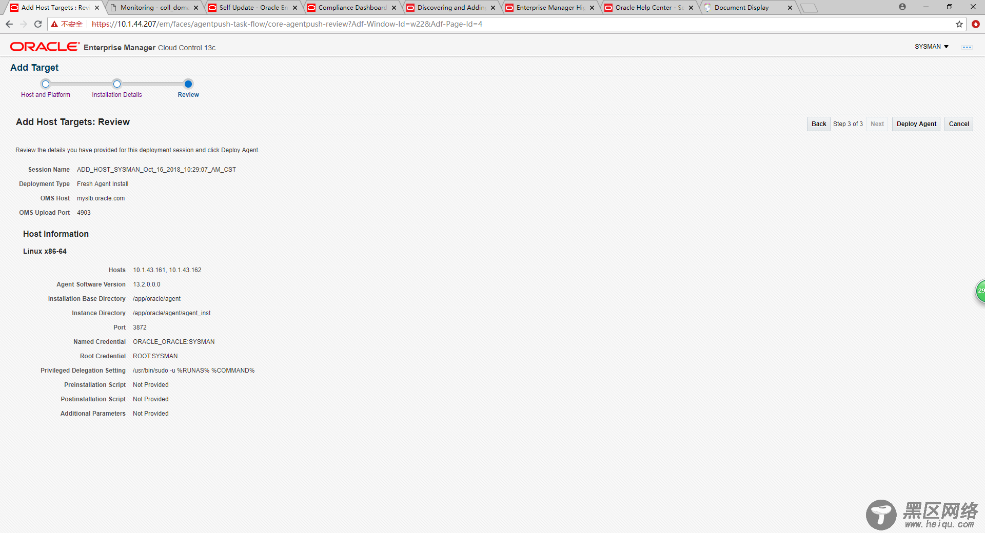Viewport: 985px width, 533px height.
Task: Close the Add Host Targets tab
Action: point(97,8)
